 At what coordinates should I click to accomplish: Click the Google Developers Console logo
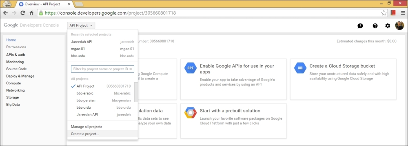pos(31,26)
